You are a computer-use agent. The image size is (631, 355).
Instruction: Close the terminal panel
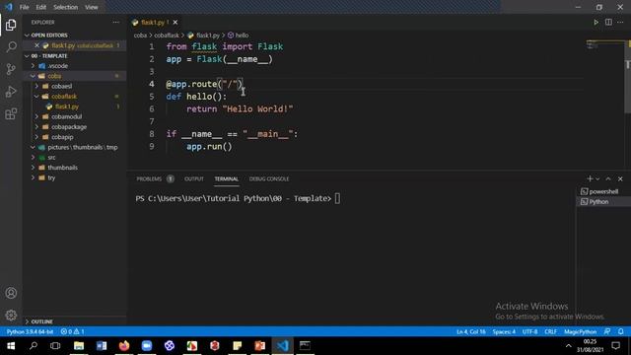tap(620, 178)
